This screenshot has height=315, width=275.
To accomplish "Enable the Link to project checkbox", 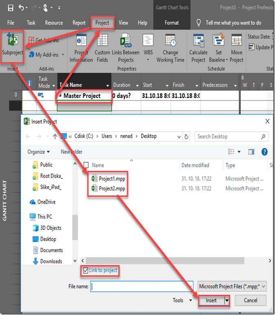I will point(85,271).
